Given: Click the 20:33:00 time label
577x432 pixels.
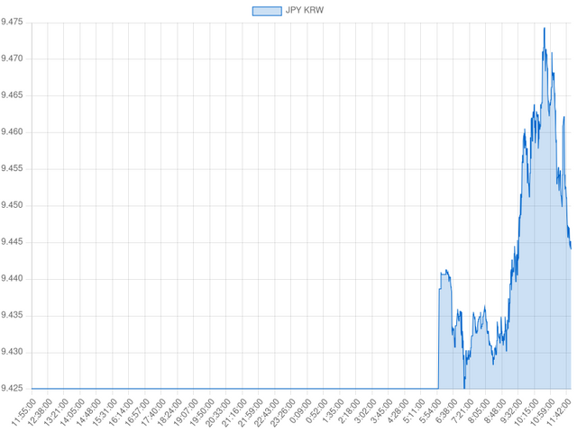Looking at the screenshot, I should coord(218,413).
